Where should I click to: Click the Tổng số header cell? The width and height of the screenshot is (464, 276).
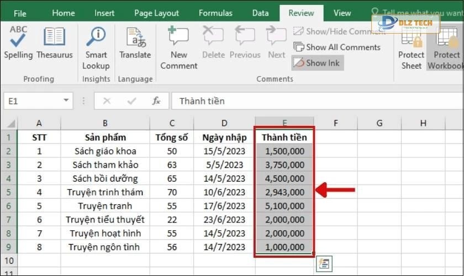coord(172,137)
